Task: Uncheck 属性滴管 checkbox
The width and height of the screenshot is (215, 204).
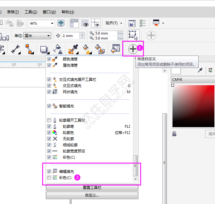Action: (x=49, y=65)
